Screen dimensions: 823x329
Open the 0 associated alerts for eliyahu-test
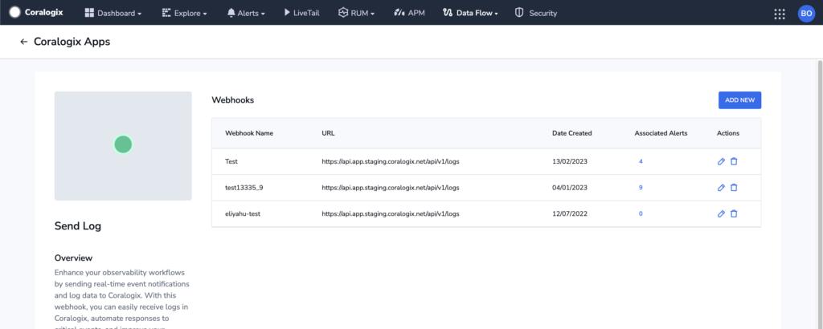641,213
